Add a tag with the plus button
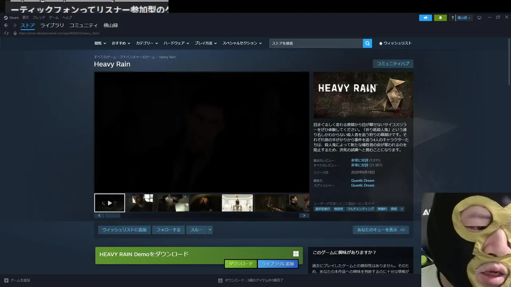This screenshot has width=511, height=287. (x=402, y=209)
